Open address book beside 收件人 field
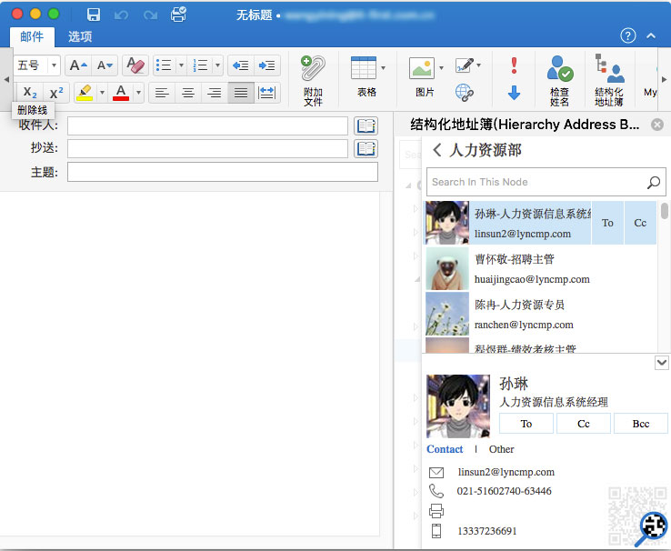Viewport: 671px width, 551px height. pos(366,125)
